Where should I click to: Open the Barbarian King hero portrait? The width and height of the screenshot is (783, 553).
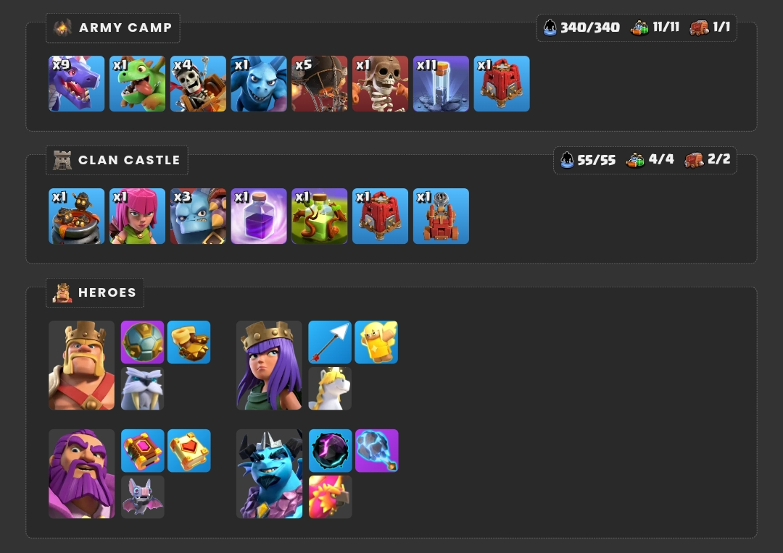coord(81,366)
